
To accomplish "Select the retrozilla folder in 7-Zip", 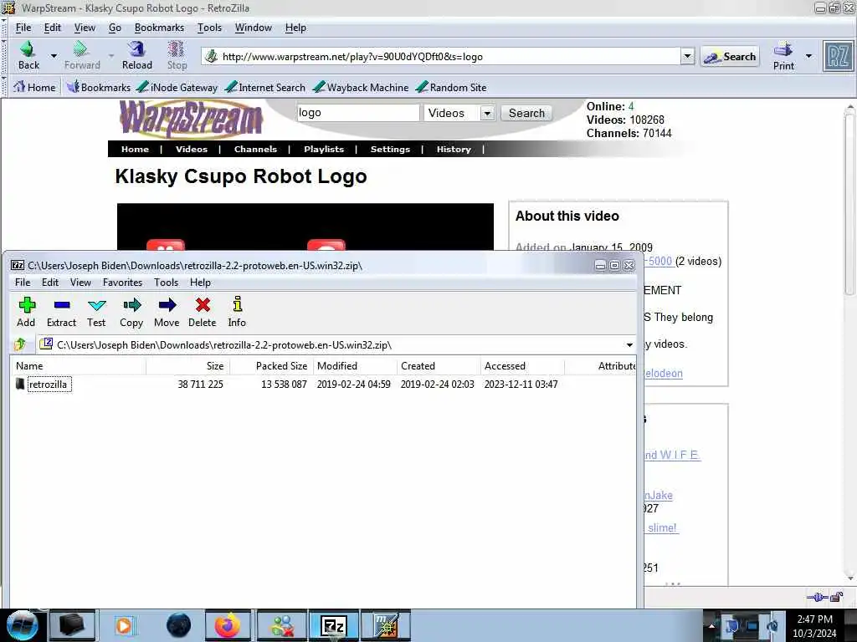I will 48,385.
